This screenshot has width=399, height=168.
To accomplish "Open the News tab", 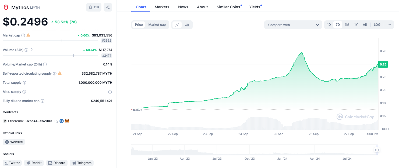I will pos(183,7).
